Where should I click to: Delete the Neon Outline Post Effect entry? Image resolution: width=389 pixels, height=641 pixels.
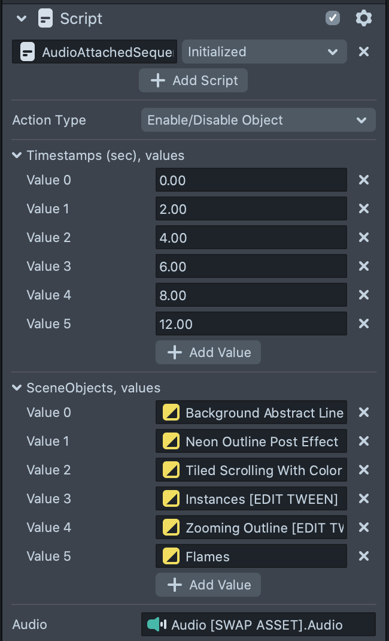pos(363,441)
